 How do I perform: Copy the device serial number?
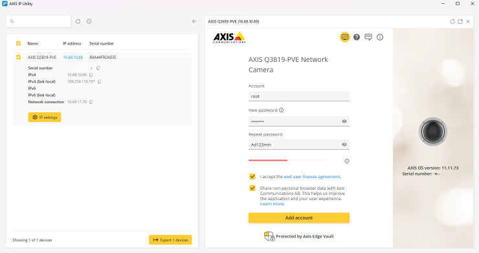coord(98,68)
